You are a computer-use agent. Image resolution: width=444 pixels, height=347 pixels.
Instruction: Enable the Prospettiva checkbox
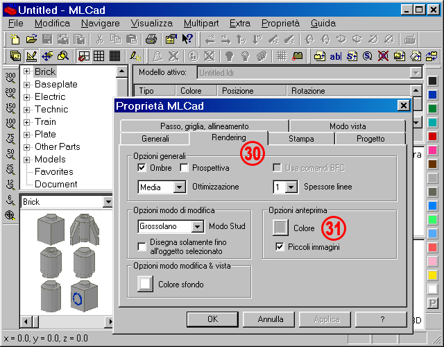click(x=184, y=168)
